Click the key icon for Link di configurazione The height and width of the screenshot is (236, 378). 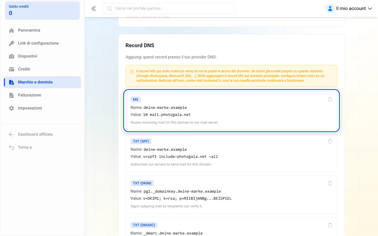(x=12, y=43)
